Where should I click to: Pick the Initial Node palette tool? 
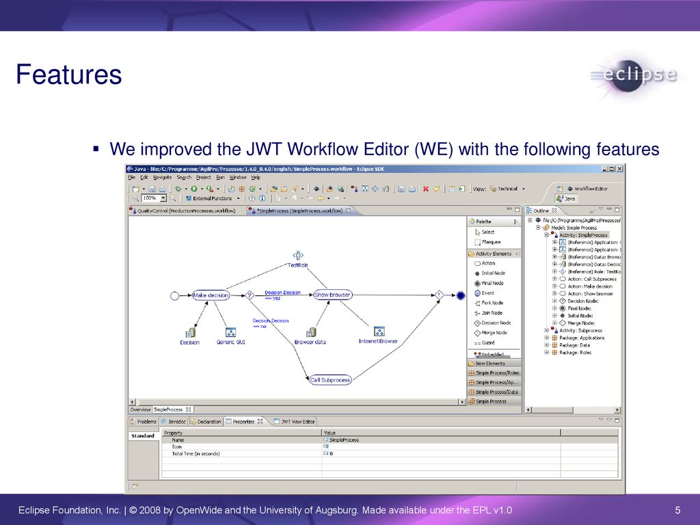(489, 273)
